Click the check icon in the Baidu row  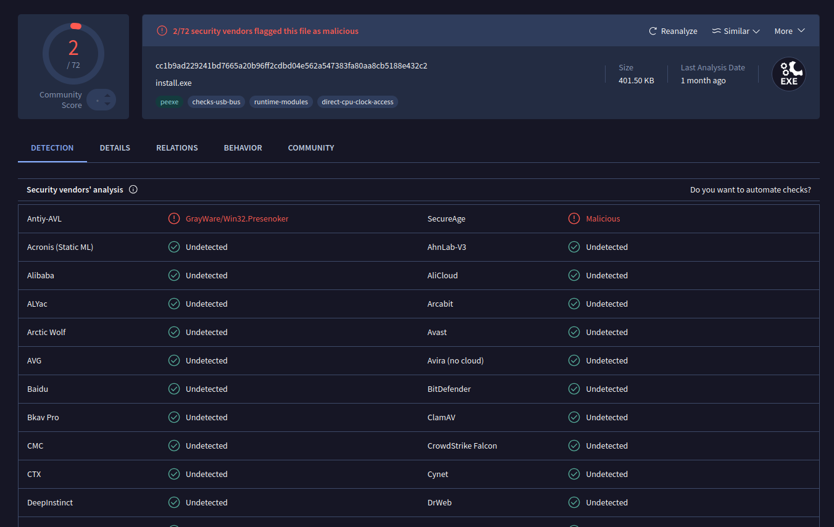[x=174, y=389]
